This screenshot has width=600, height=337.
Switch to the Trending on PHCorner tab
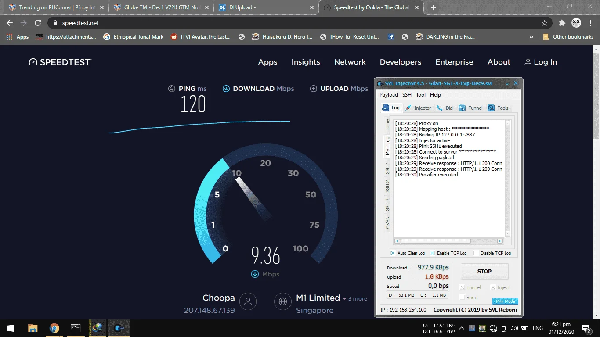(56, 7)
